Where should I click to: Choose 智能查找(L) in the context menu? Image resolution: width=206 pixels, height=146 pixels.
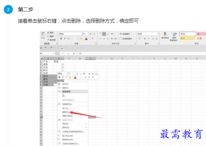73,104
